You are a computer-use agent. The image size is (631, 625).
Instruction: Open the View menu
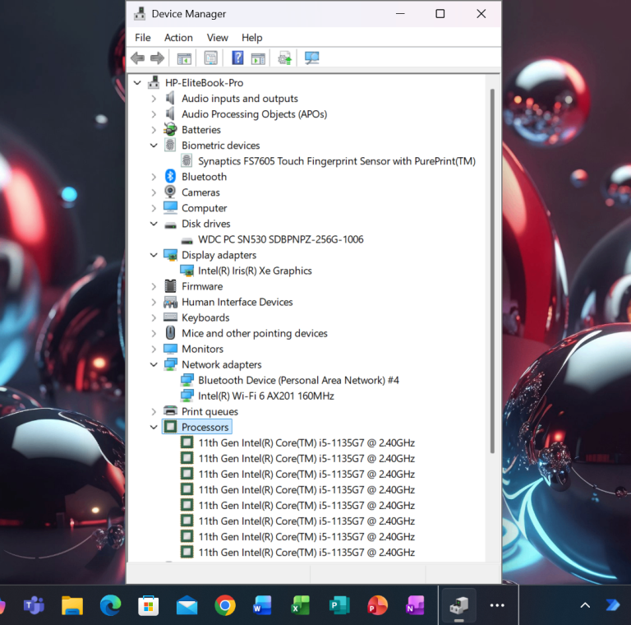click(218, 38)
